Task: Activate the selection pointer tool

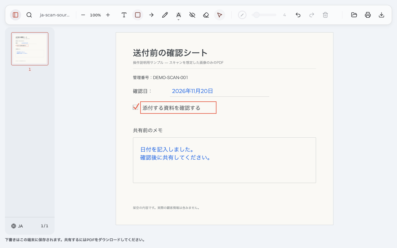Action: point(220,15)
